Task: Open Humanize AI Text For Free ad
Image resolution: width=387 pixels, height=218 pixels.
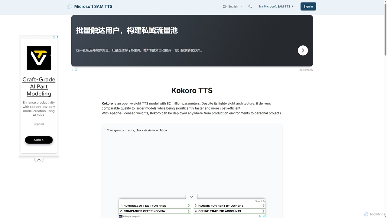Action: pos(145,206)
